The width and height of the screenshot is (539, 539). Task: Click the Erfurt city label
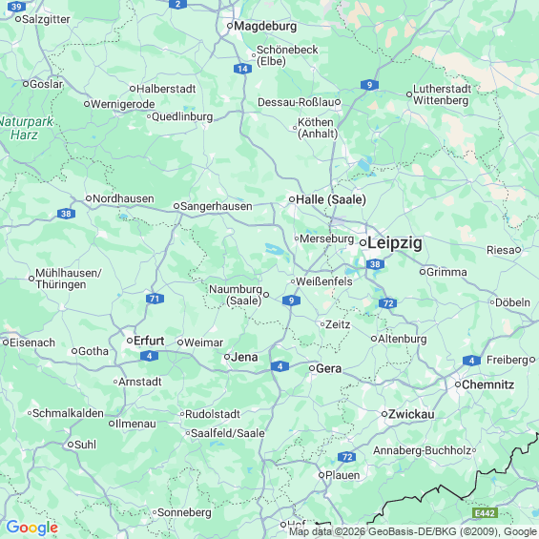pos(149,341)
